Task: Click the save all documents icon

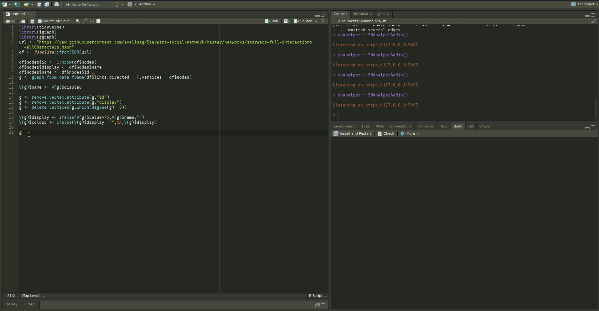Action: click(x=47, y=4)
